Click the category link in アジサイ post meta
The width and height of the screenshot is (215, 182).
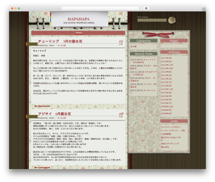tap(63, 118)
